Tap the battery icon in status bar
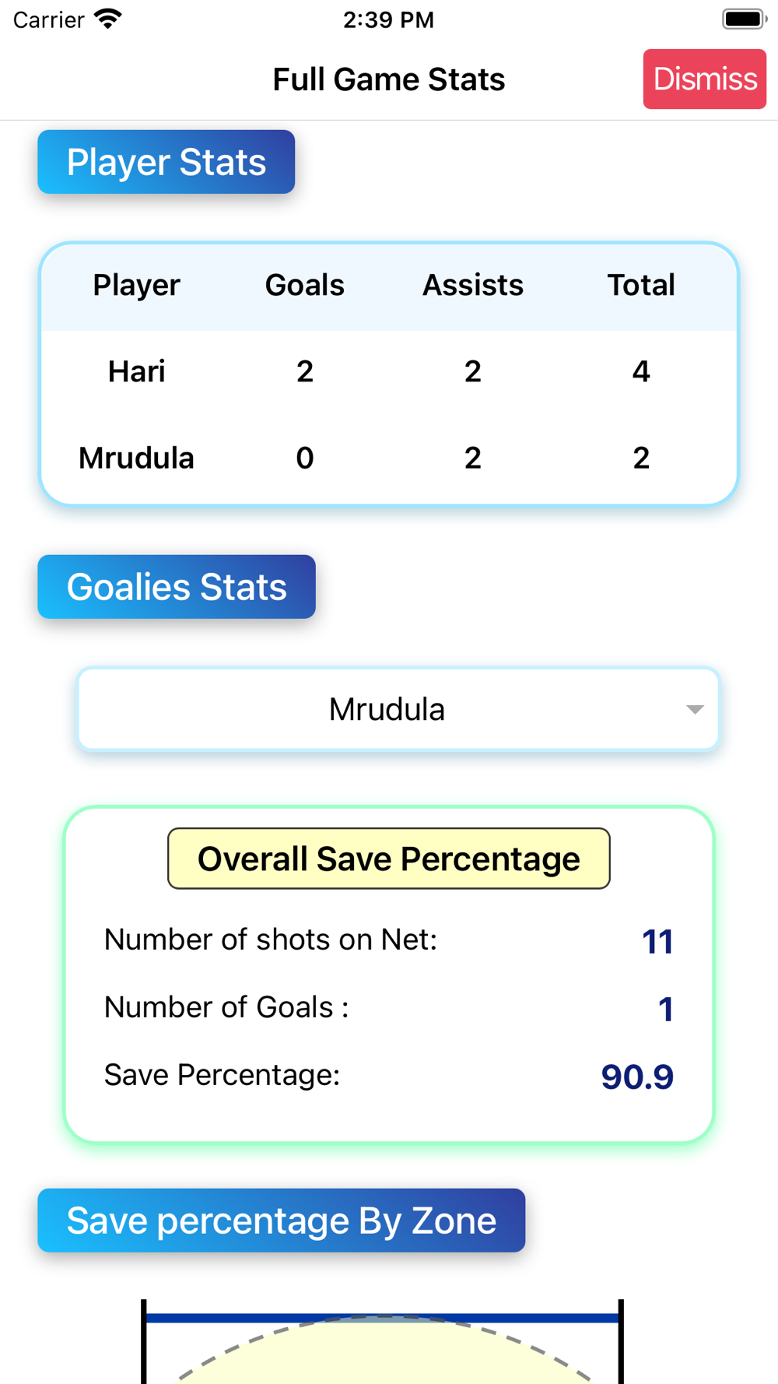This screenshot has width=778, height=1384. [745, 19]
